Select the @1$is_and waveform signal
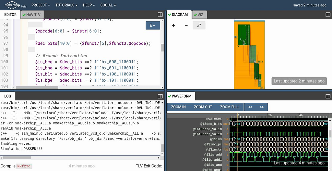Screen dimensions: 332x171 [x=213, y=165]
